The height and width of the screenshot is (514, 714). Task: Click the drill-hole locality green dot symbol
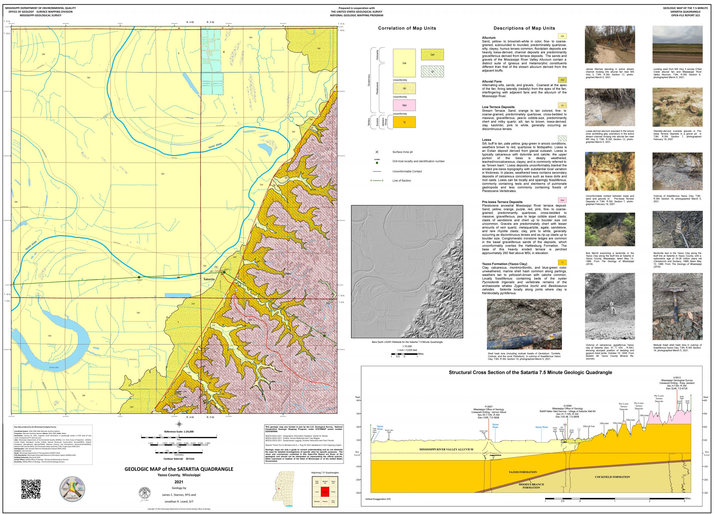377,163
